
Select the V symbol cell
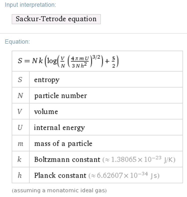[x=20, y=111]
